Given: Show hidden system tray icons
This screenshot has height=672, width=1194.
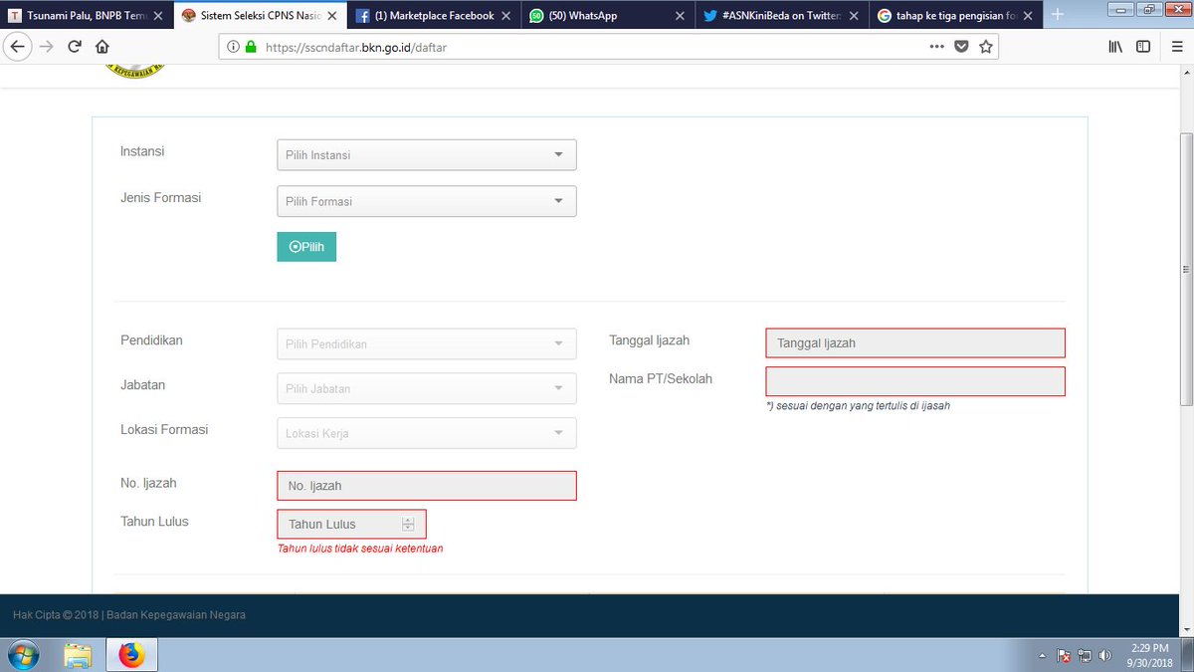Looking at the screenshot, I should [1042, 656].
